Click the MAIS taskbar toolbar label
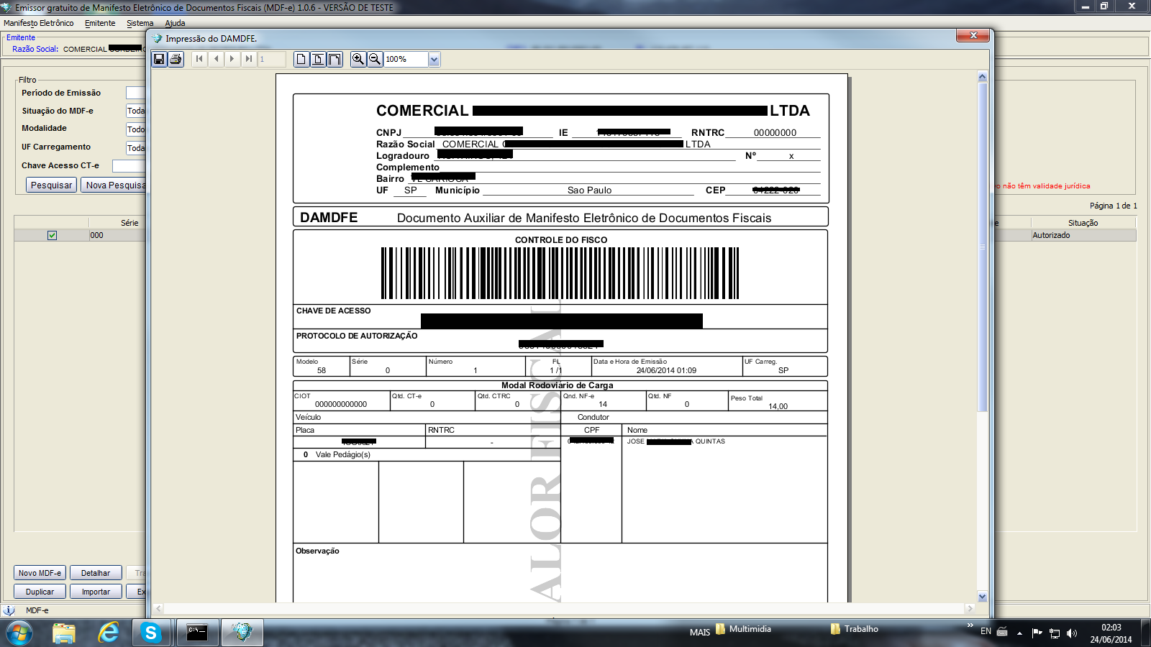The width and height of the screenshot is (1151, 647). [x=699, y=633]
